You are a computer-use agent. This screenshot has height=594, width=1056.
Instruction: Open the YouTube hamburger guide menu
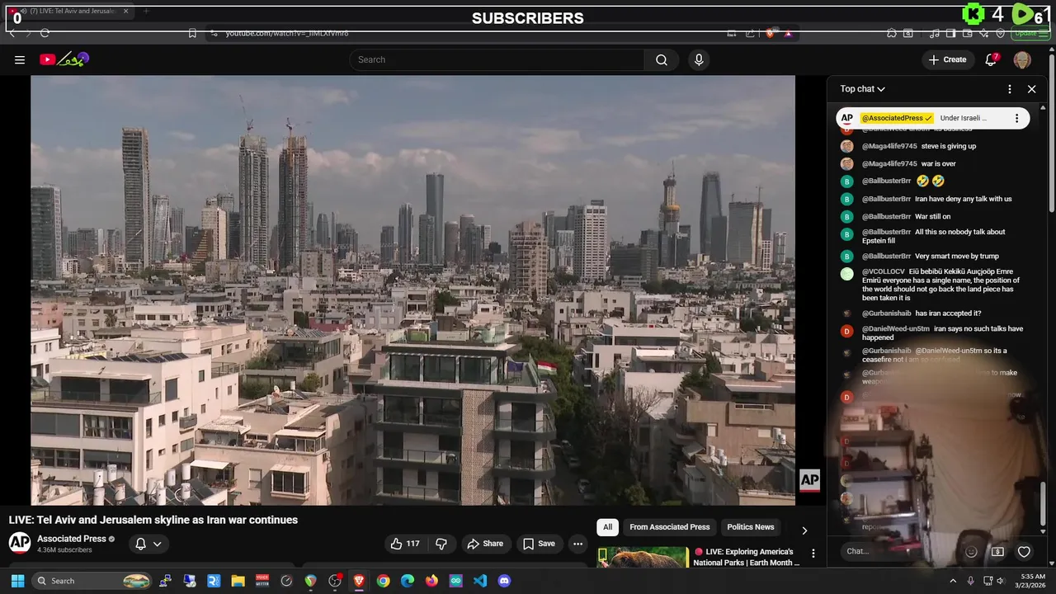tap(20, 59)
